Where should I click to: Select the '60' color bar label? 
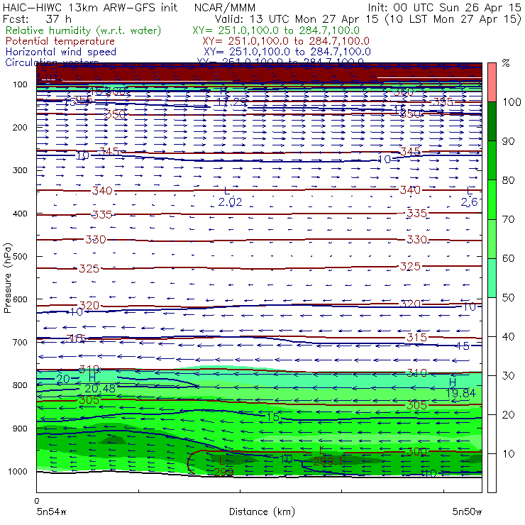tap(508, 258)
